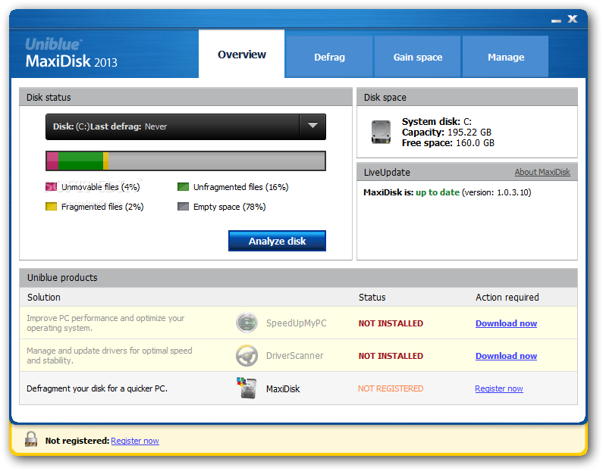Click the DriverScanner steering wheel icon
The image size is (603, 471).
[x=247, y=356]
